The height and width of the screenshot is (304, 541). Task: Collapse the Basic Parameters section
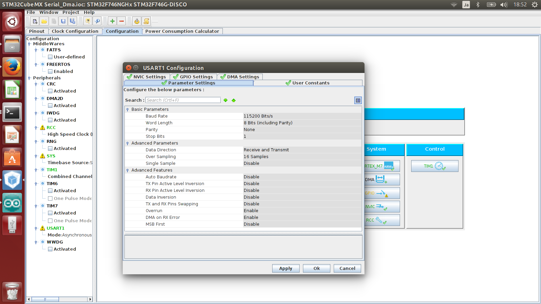(x=127, y=109)
